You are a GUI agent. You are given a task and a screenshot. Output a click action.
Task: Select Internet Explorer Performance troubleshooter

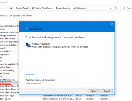(x=9, y=42)
